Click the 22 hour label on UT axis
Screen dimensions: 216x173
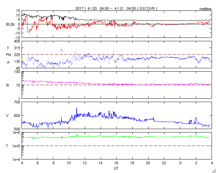tap(164, 163)
